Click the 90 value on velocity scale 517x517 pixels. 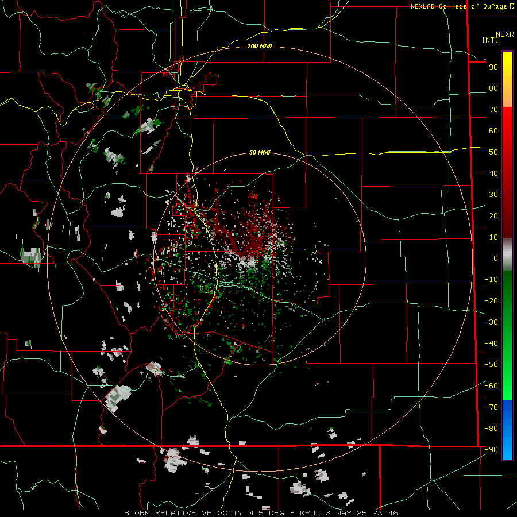(493, 67)
